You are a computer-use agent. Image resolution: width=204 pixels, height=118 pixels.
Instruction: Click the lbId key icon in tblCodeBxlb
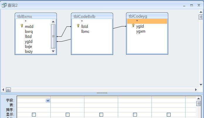tap(78, 26)
